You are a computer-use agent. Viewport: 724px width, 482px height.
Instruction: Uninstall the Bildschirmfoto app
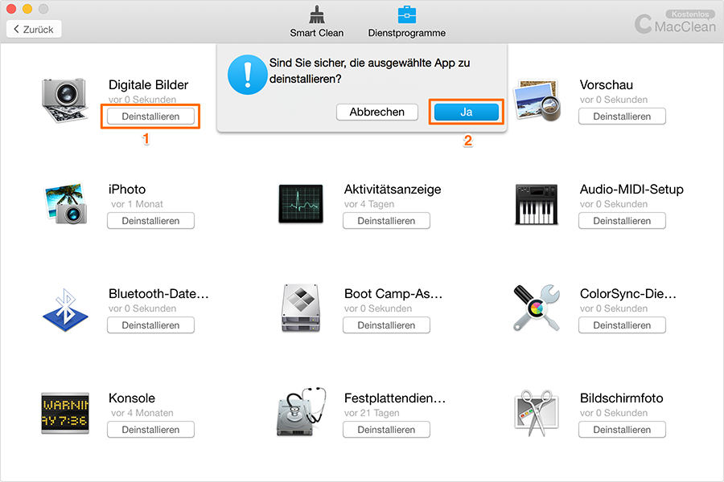point(622,430)
